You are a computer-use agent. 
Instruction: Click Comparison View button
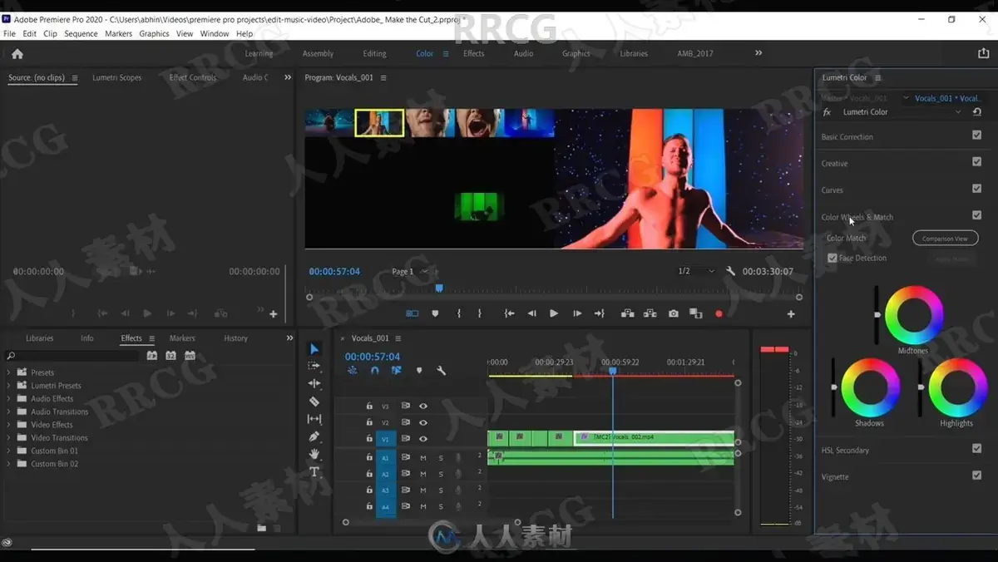(945, 239)
